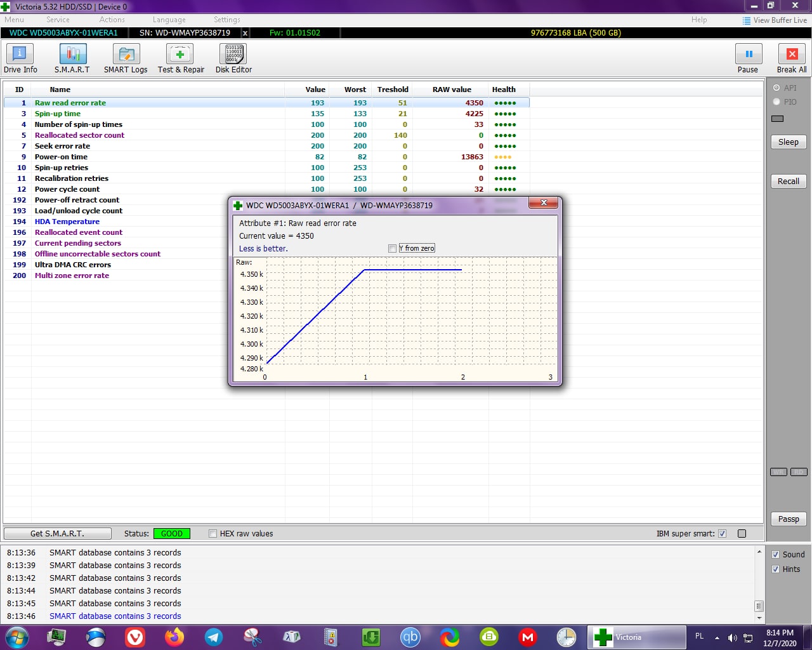The width and height of the screenshot is (812, 650).
Task: Open the Test & Repair section
Action: pos(181,58)
